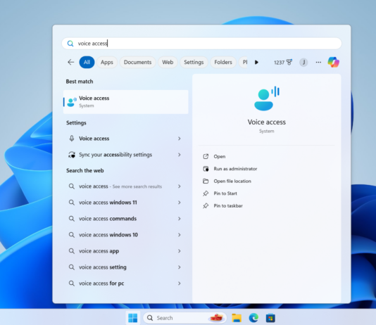Expand 'voice access windows 10' chevron

pos(179,235)
